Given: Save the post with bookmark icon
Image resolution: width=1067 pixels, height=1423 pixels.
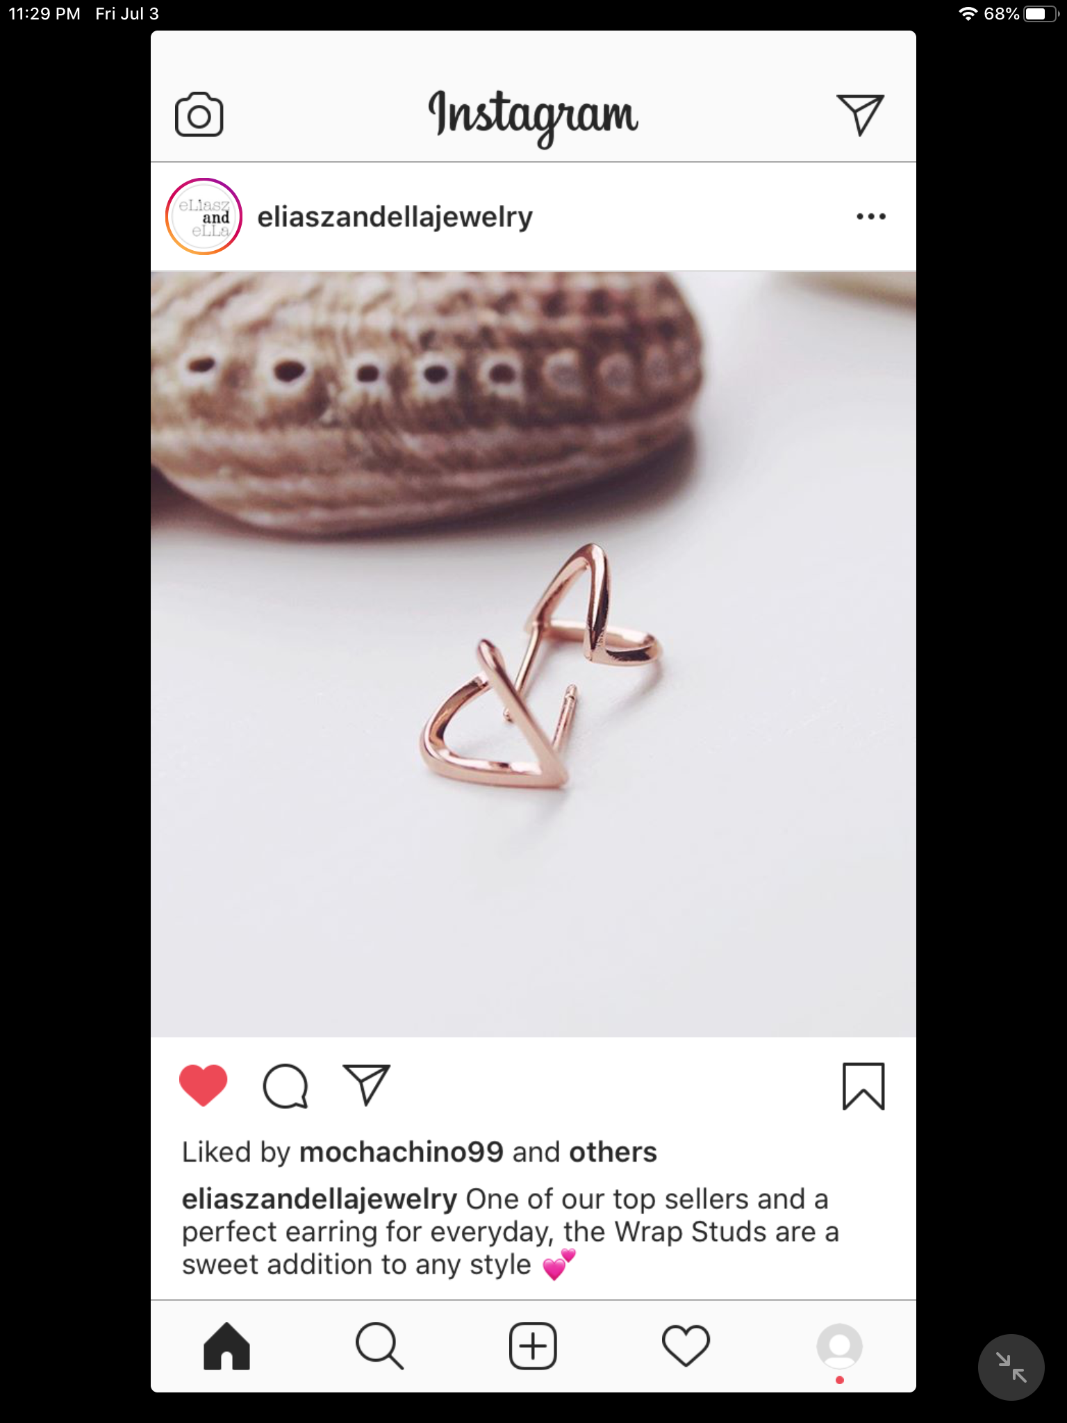Looking at the screenshot, I should pos(863,1086).
